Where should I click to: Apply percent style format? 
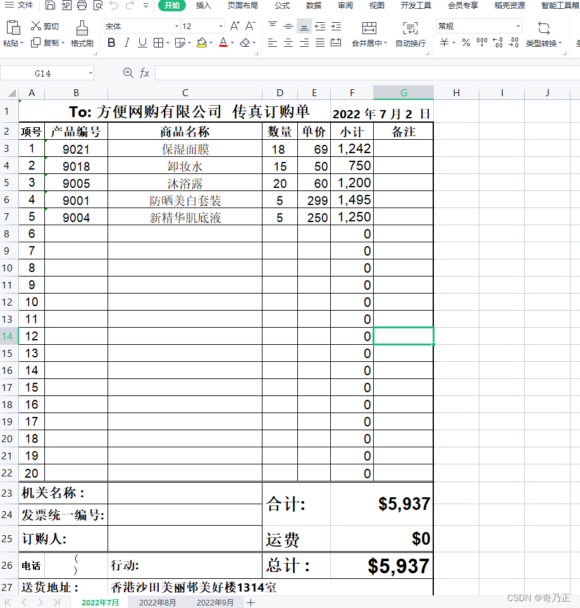466,42
